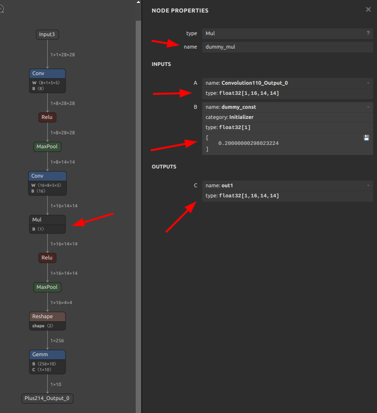Click the dummy_mul name field
Viewport: 377px width, 413px height.
click(x=287, y=47)
